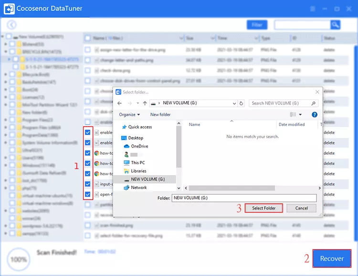Click the forward arrow in Select folder dialog
This screenshot has height=276, width=358.
tap(130, 103)
